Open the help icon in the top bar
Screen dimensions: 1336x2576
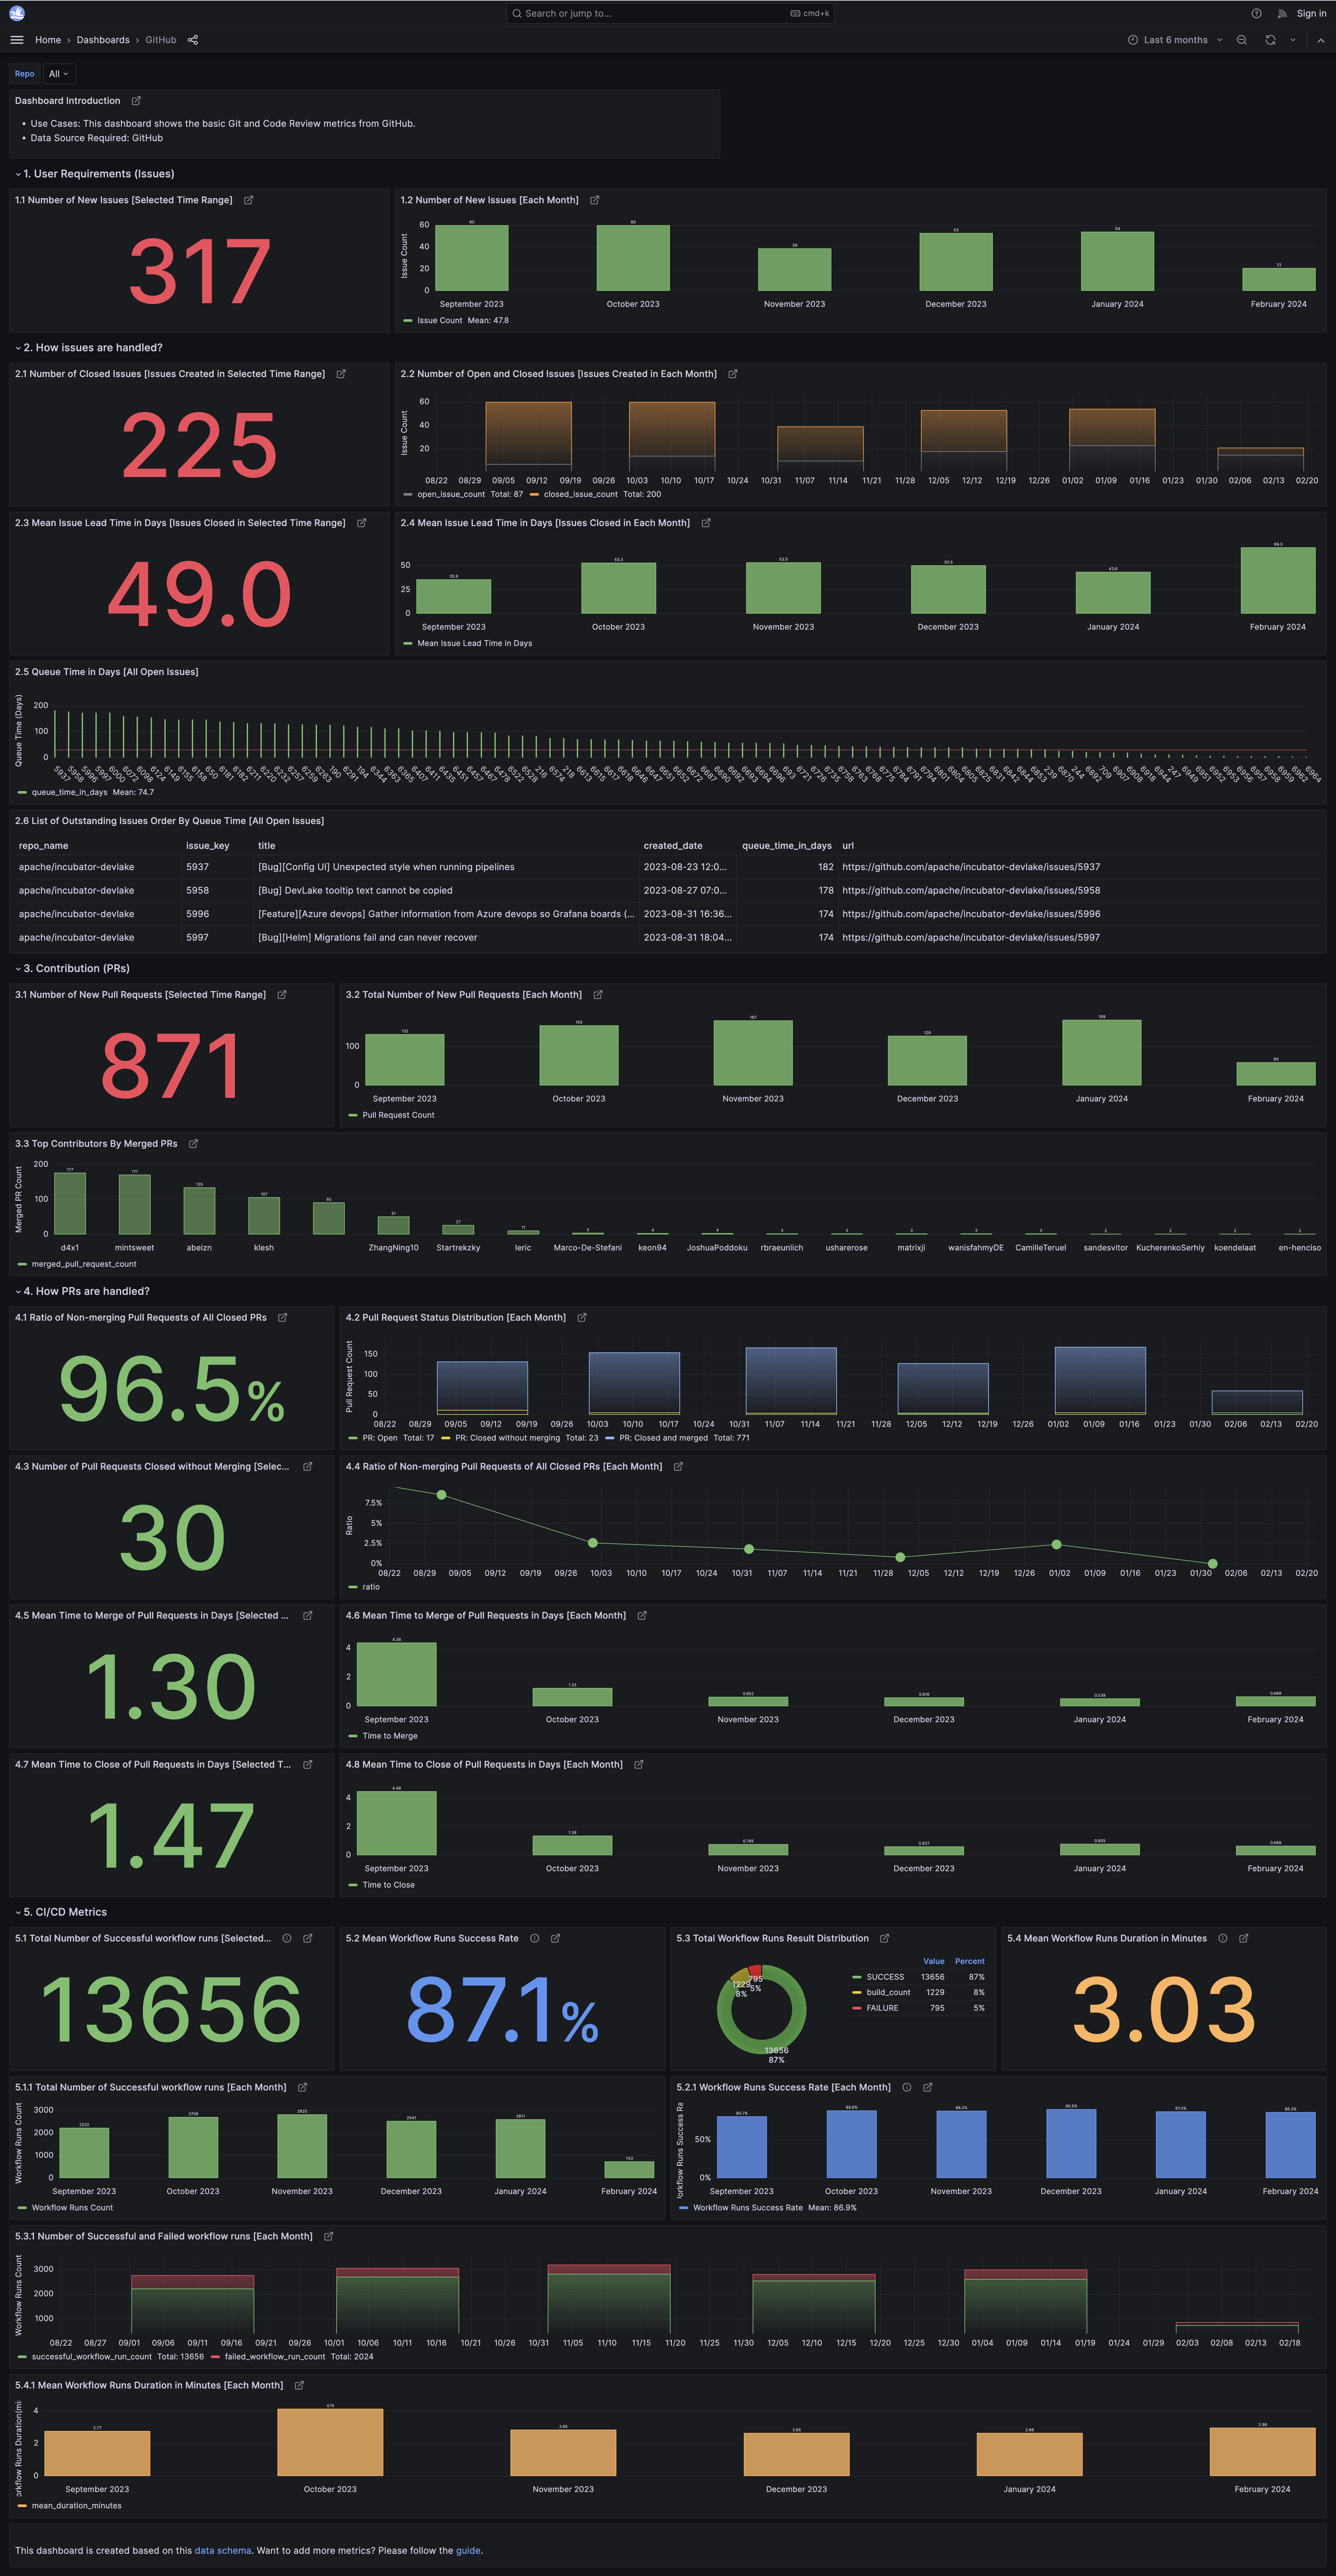(1256, 13)
